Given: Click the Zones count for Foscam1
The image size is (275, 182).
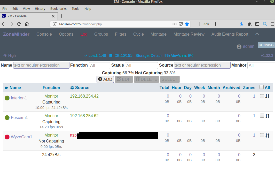Looking at the screenshot, I should (254, 116).
